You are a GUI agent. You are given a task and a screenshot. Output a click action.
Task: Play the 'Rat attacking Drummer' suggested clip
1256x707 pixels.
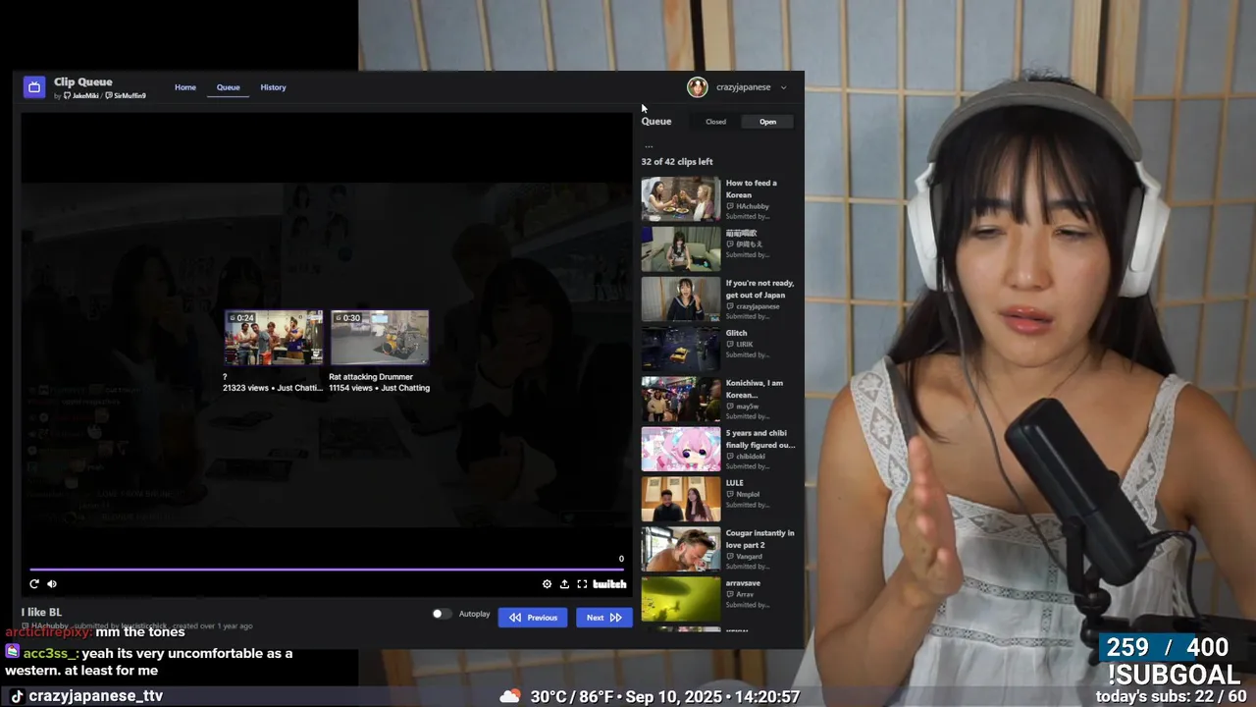pos(380,338)
